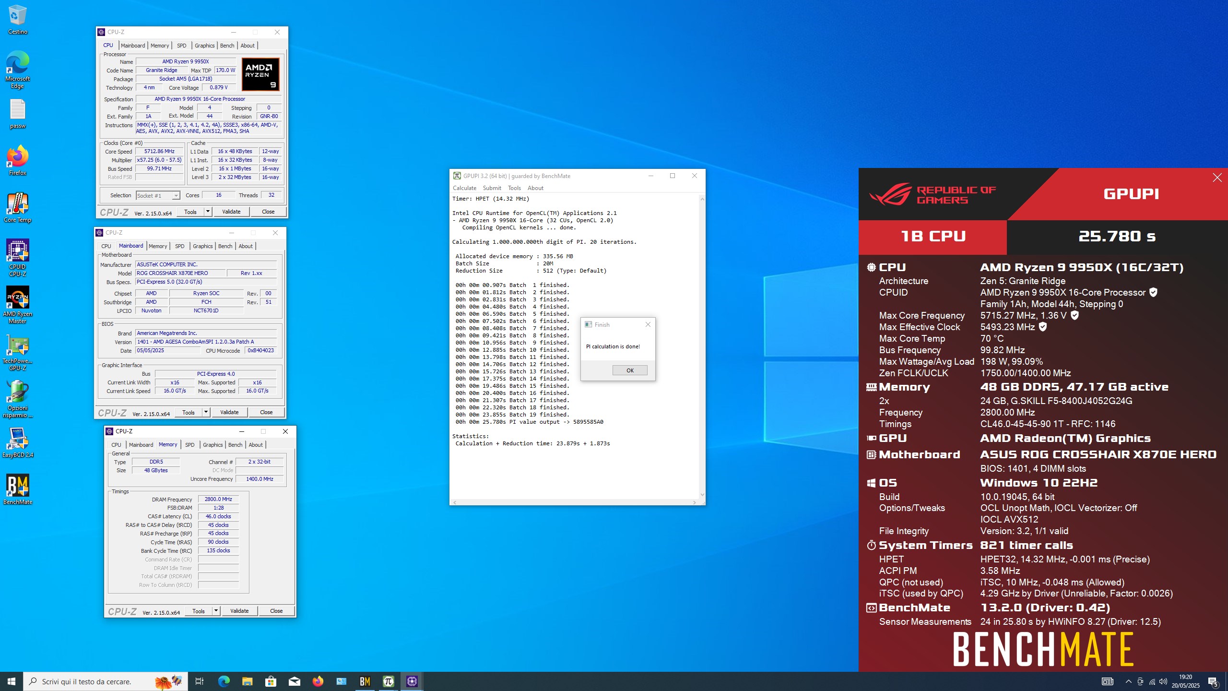Click Tools button in the Mainboard CPU-Z window
Image resolution: width=1228 pixels, height=691 pixels.
tap(189, 412)
